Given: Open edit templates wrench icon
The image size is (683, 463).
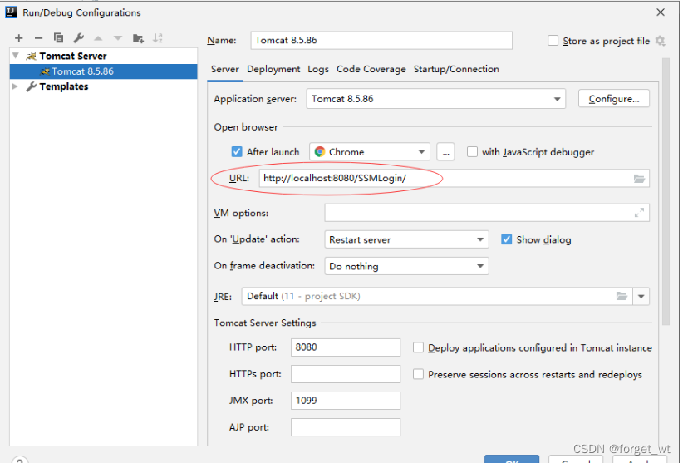Looking at the screenshot, I should coord(78,38).
